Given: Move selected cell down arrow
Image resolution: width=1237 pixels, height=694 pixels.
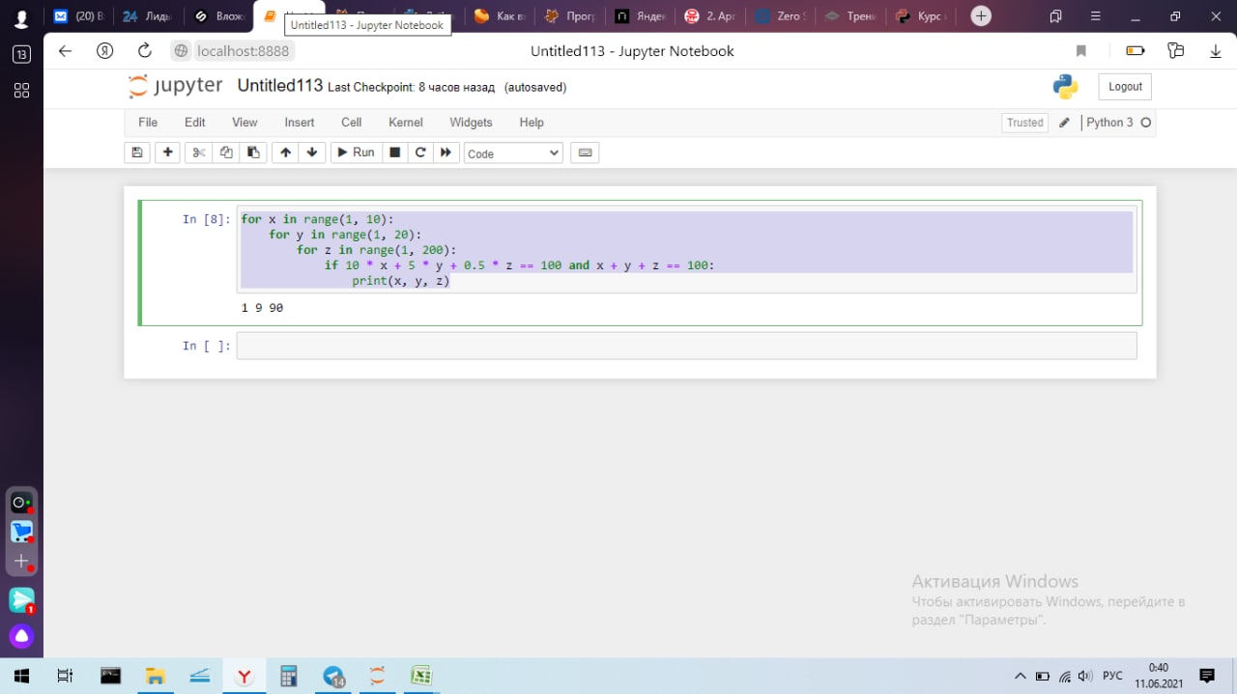Looking at the screenshot, I should [x=312, y=153].
